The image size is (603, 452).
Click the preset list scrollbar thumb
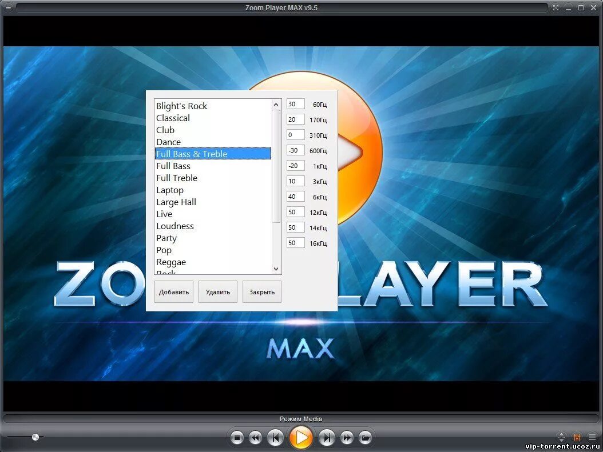[x=276, y=166]
